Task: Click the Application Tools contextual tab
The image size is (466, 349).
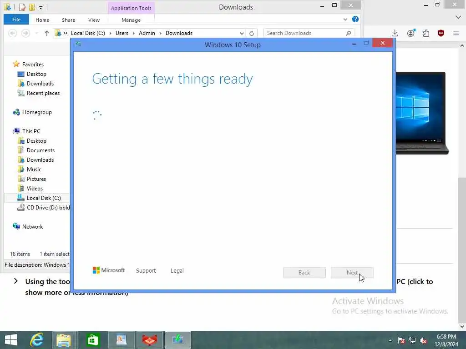Action: (x=131, y=8)
